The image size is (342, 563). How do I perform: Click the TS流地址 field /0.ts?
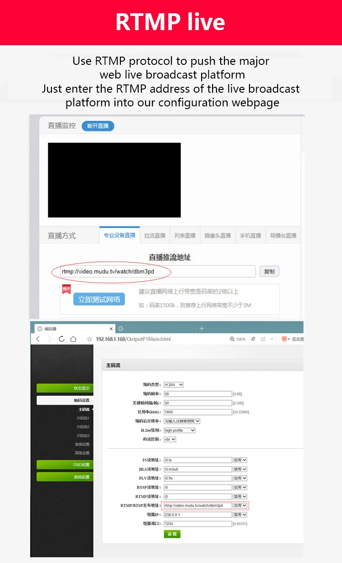(x=197, y=460)
